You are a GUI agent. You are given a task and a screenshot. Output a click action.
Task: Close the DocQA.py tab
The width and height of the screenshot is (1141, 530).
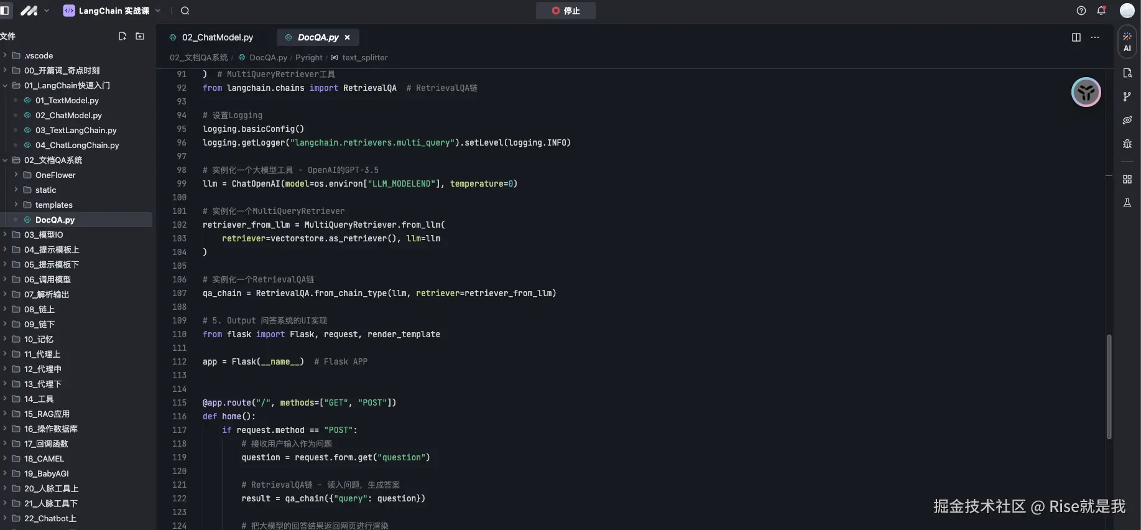tap(348, 37)
